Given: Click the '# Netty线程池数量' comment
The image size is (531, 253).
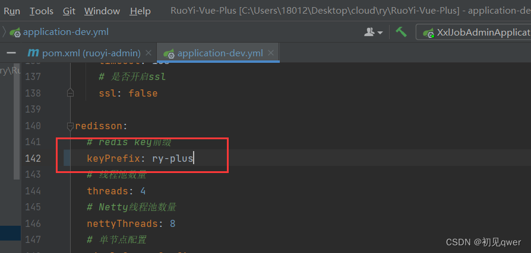Looking at the screenshot, I should 131,207.
